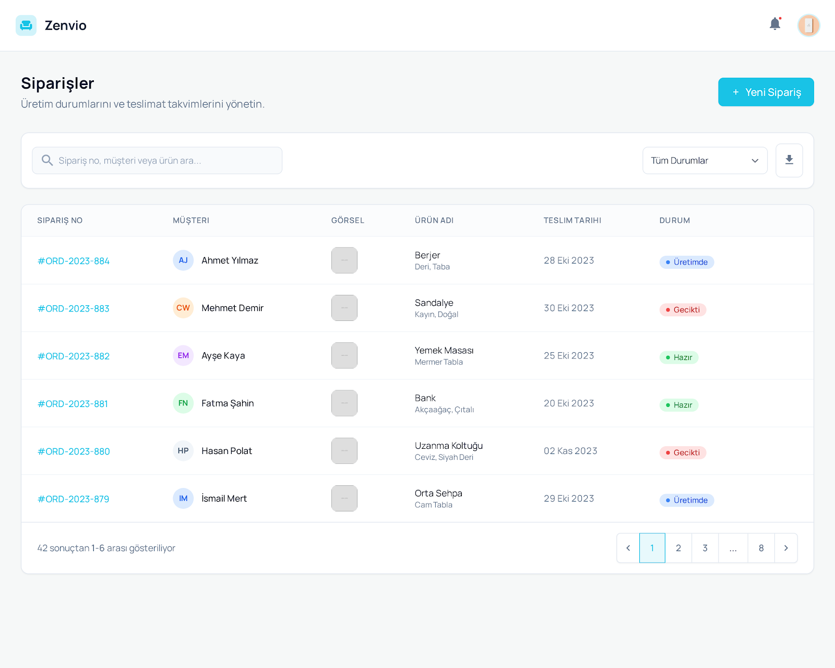This screenshot has height=668, width=835.
Task: Click the search magnifier icon
Action: pyautogui.click(x=47, y=160)
